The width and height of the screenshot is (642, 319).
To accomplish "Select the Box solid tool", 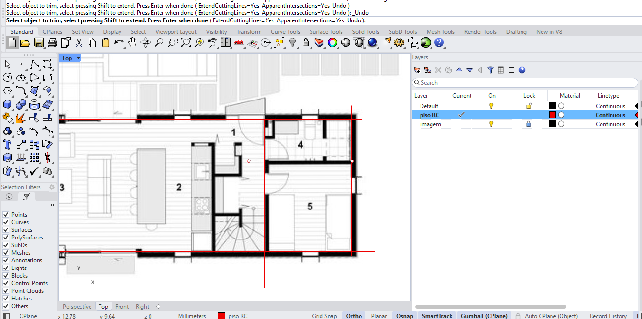I will (7, 104).
